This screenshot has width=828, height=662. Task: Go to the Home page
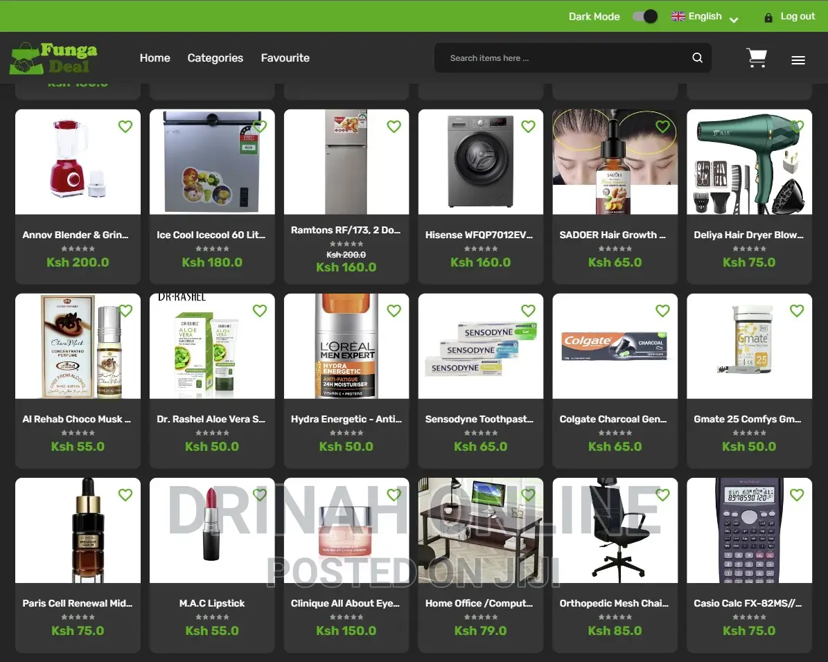click(155, 58)
